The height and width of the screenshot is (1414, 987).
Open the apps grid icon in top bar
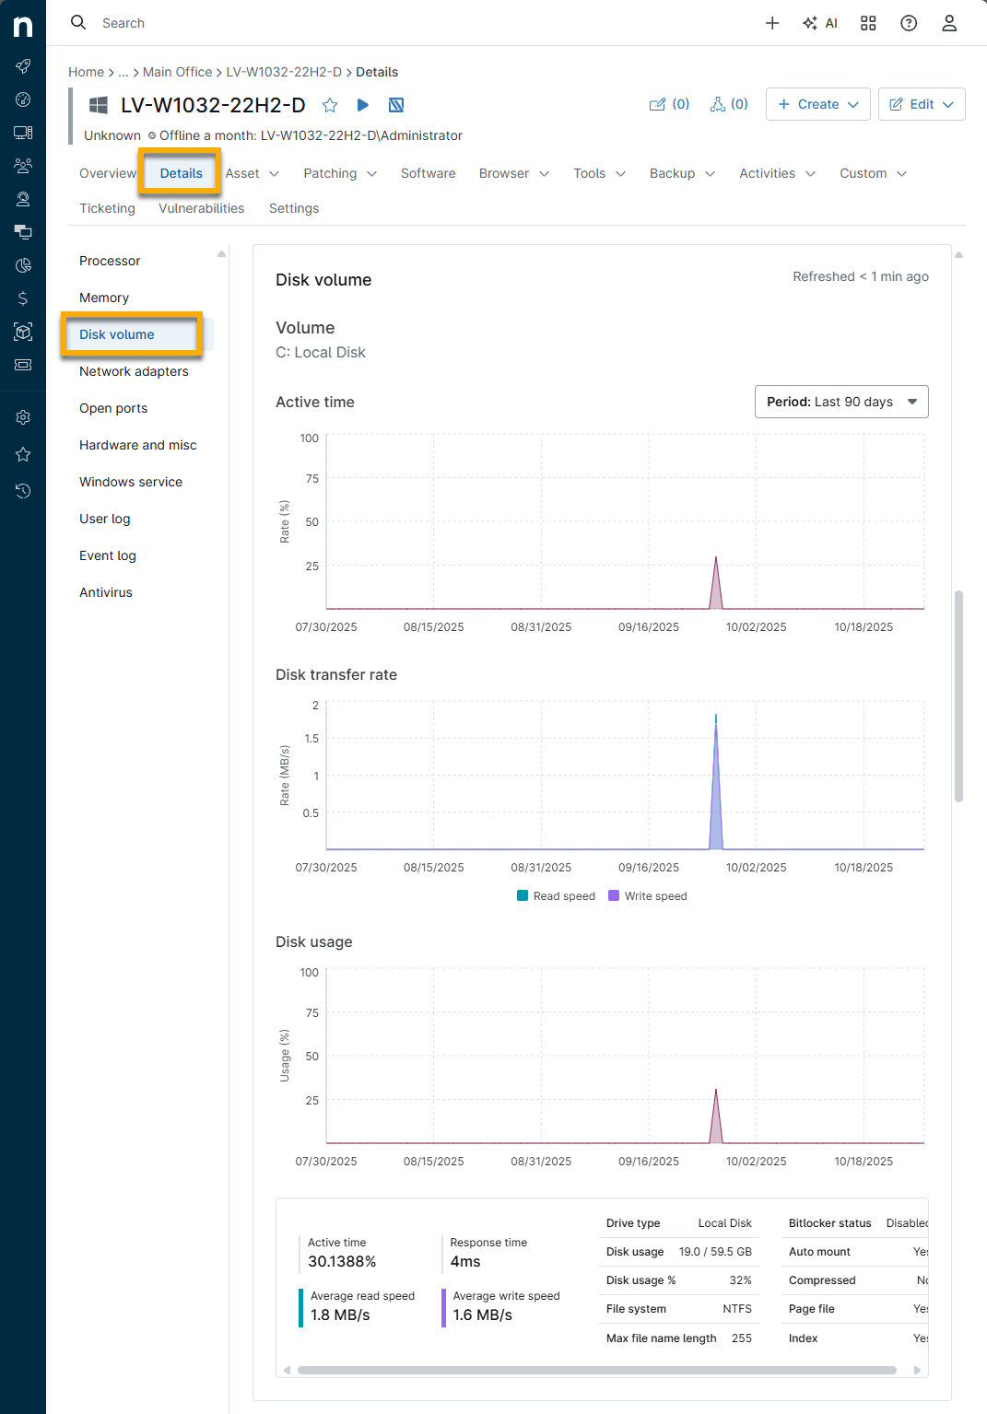[868, 23]
